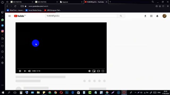Switch ENG input language
The width and height of the screenshot is (170, 95).
click(159, 93)
